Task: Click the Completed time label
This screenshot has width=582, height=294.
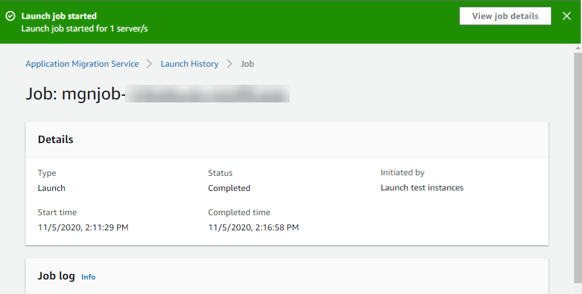Action: (x=239, y=213)
